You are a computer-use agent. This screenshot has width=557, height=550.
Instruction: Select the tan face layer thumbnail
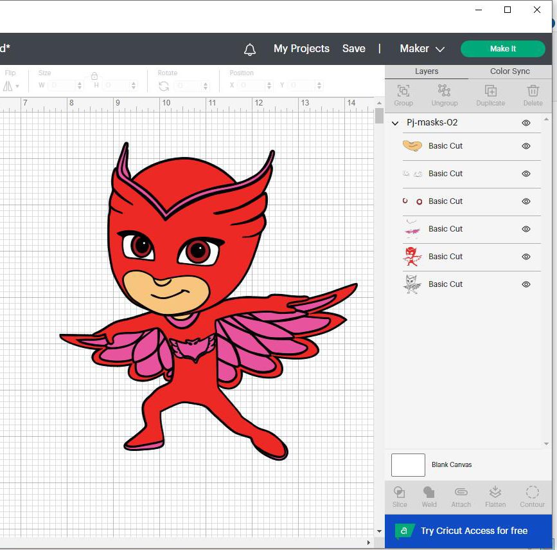tap(412, 146)
